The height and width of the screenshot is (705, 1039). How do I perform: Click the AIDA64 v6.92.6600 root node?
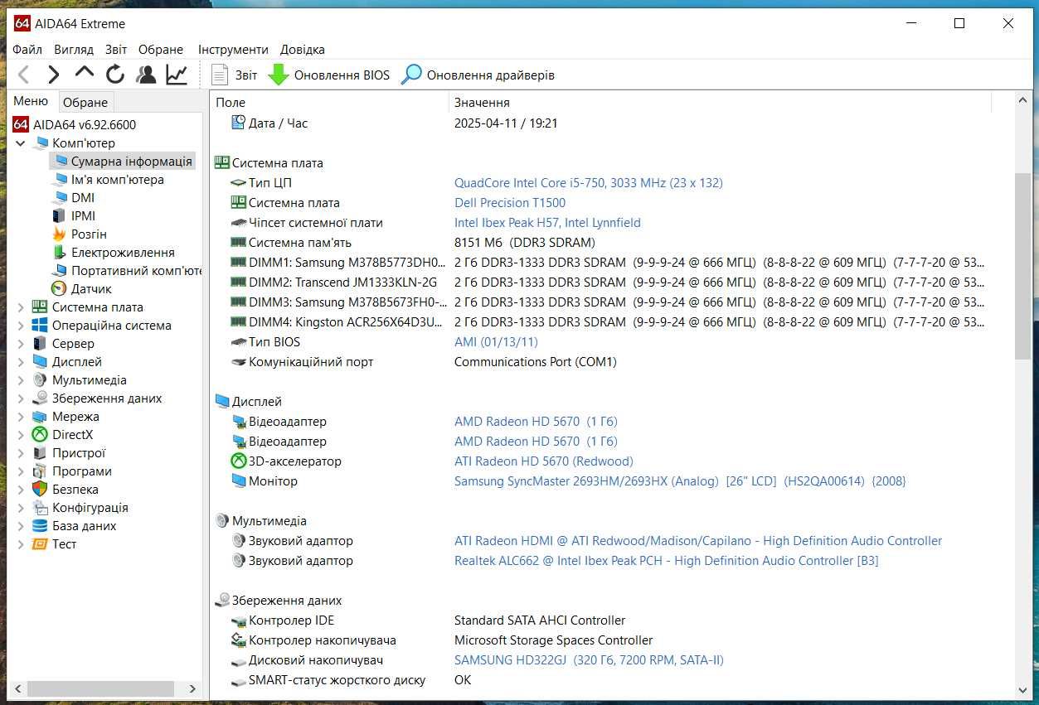(84, 124)
